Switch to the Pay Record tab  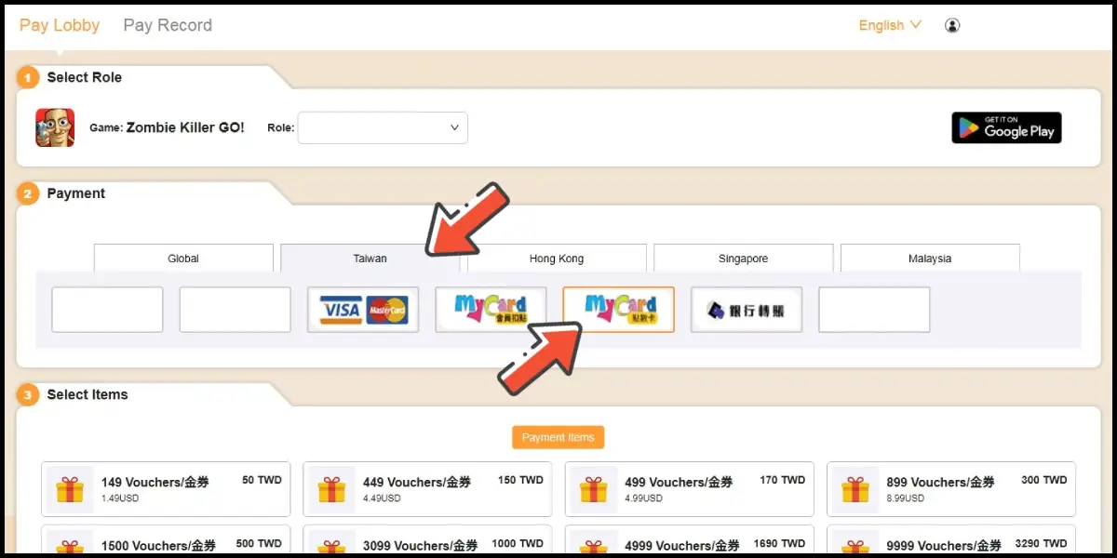click(168, 25)
